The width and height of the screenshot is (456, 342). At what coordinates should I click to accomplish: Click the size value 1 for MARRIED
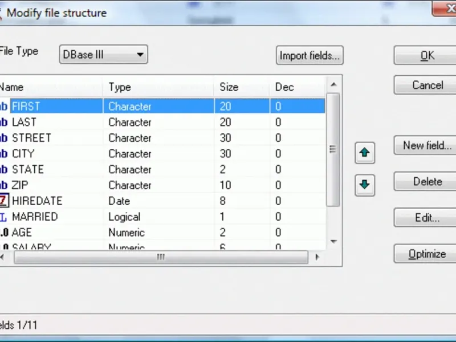pos(222,217)
